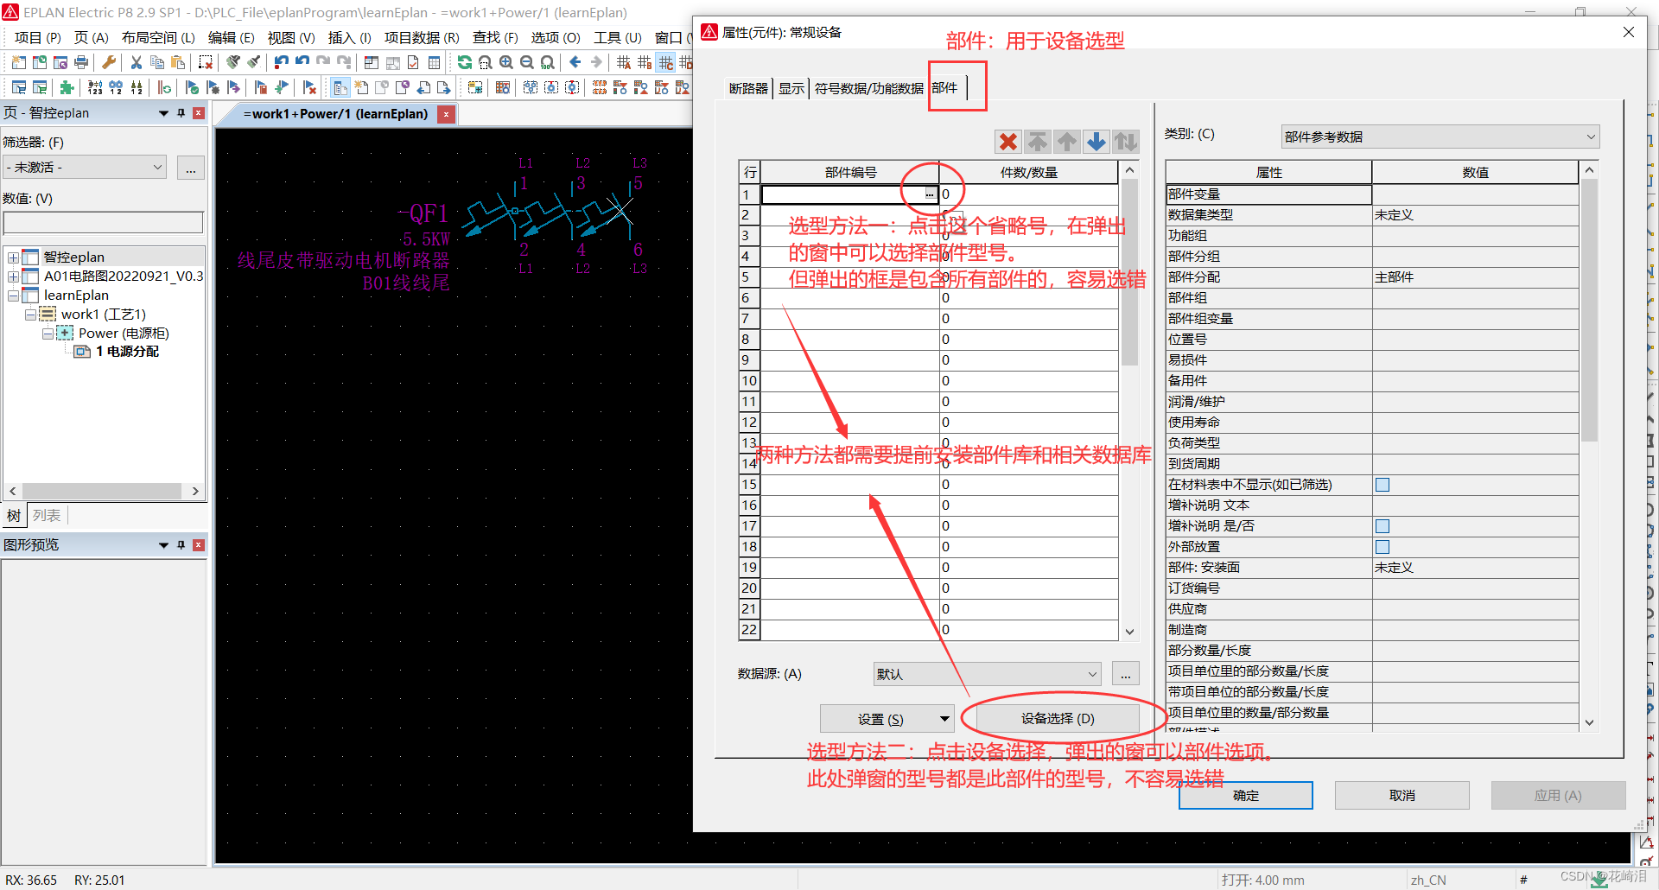Collapse the work1 (工艺1) node
Viewport: 1659px width, 890px height.
(x=30, y=315)
